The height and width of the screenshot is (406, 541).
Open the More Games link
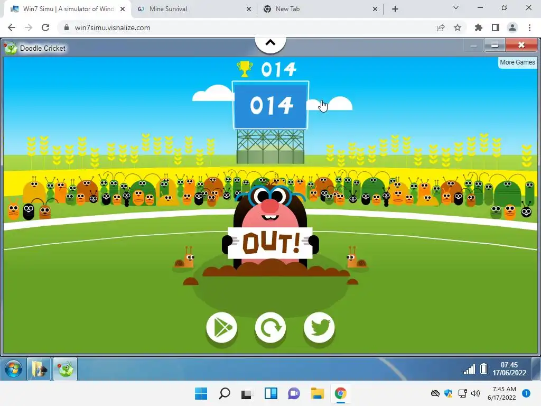tap(517, 62)
